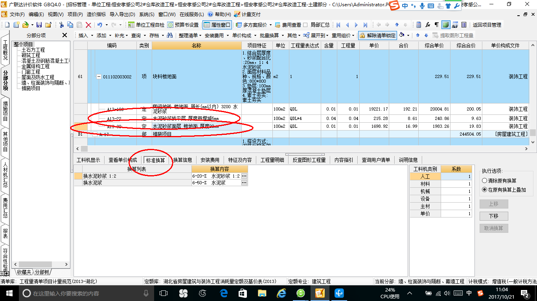Close the 分部分项 panel with X

click(65, 35)
